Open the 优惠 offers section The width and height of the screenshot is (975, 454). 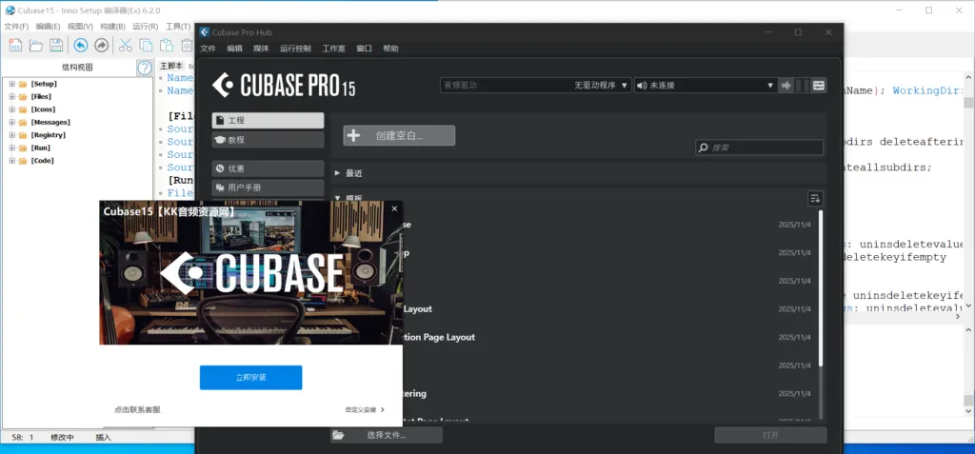[x=268, y=168]
